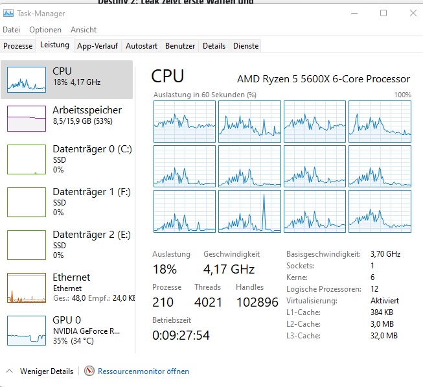423x387 pixels.
Task: Click the core graph with the tall spike
Action: point(249,211)
